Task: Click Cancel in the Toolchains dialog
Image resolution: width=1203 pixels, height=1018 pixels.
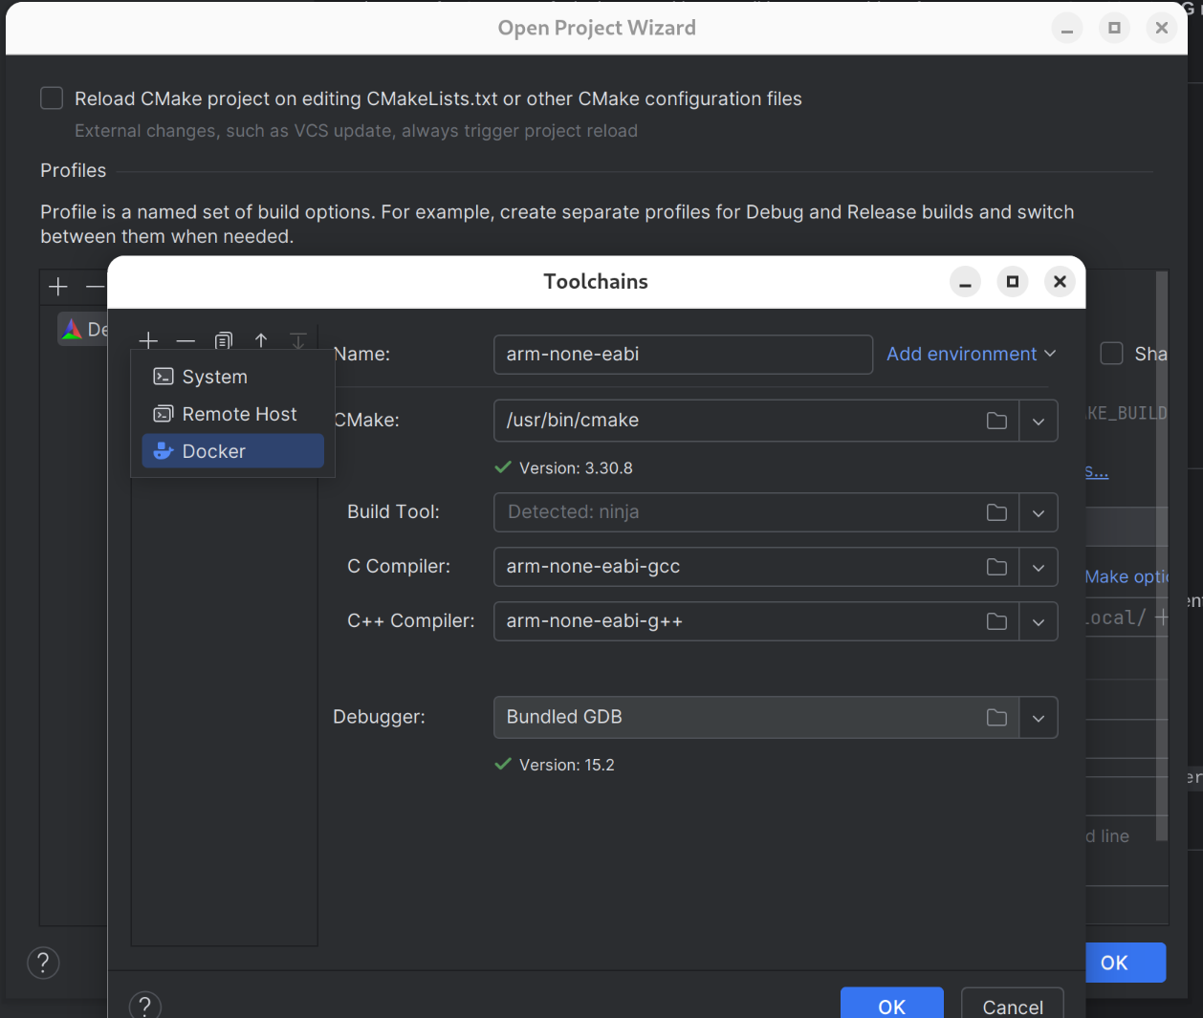Action: 1013,1004
